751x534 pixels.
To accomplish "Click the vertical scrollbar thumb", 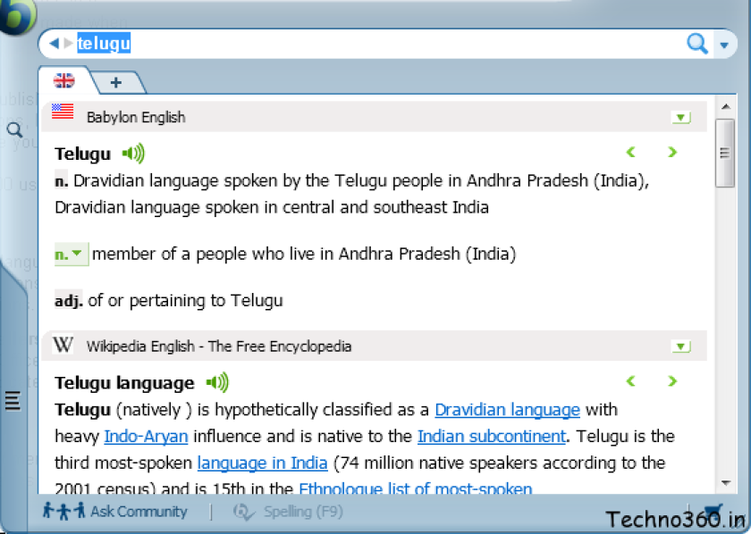I will coord(725,153).
